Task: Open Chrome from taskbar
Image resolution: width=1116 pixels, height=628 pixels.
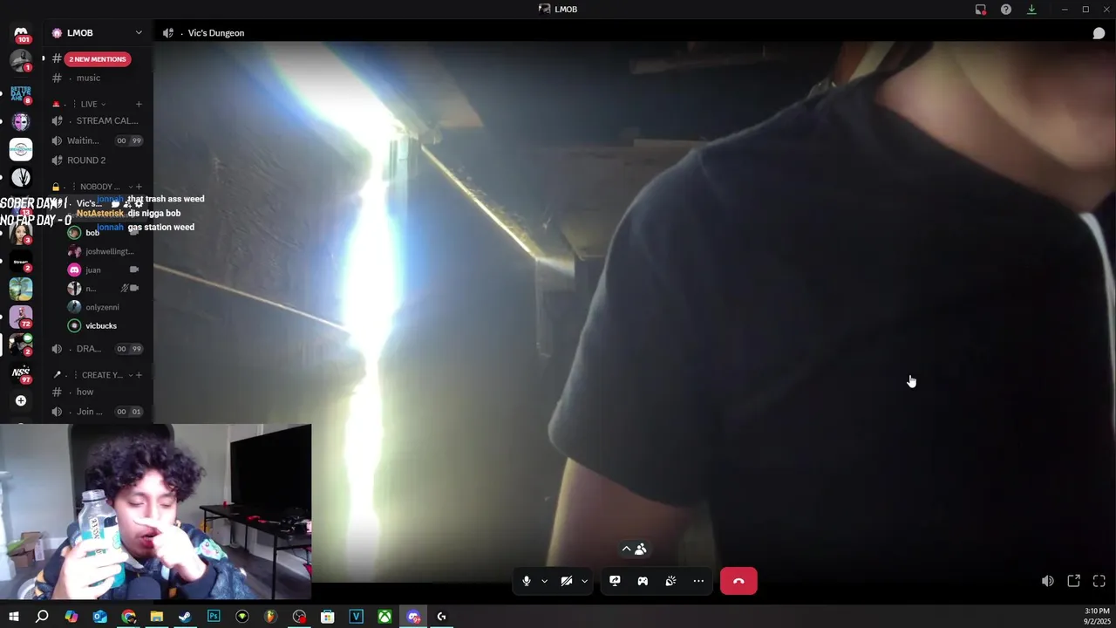Action: (129, 617)
